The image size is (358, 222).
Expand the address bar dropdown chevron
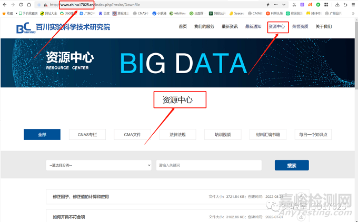284,5
